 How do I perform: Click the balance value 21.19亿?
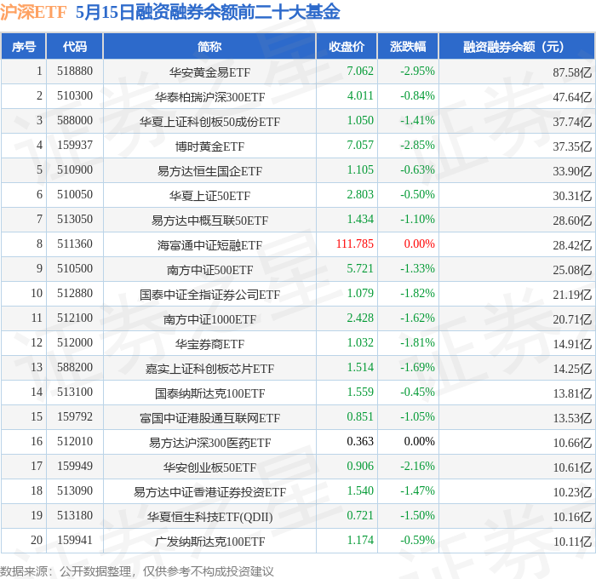(572, 295)
